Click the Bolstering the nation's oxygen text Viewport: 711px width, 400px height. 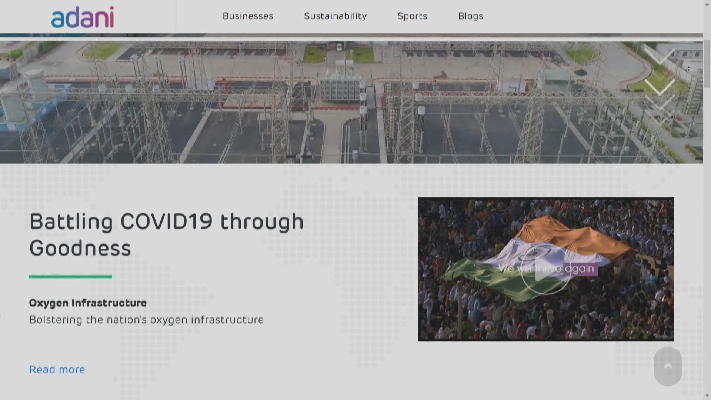tap(146, 320)
